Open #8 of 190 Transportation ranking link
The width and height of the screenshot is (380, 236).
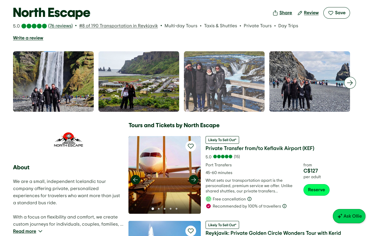point(118,26)
